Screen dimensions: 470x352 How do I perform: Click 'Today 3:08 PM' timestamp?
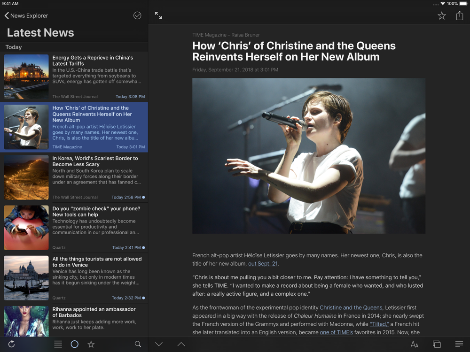pyautogui.click(x=130, y=97)
